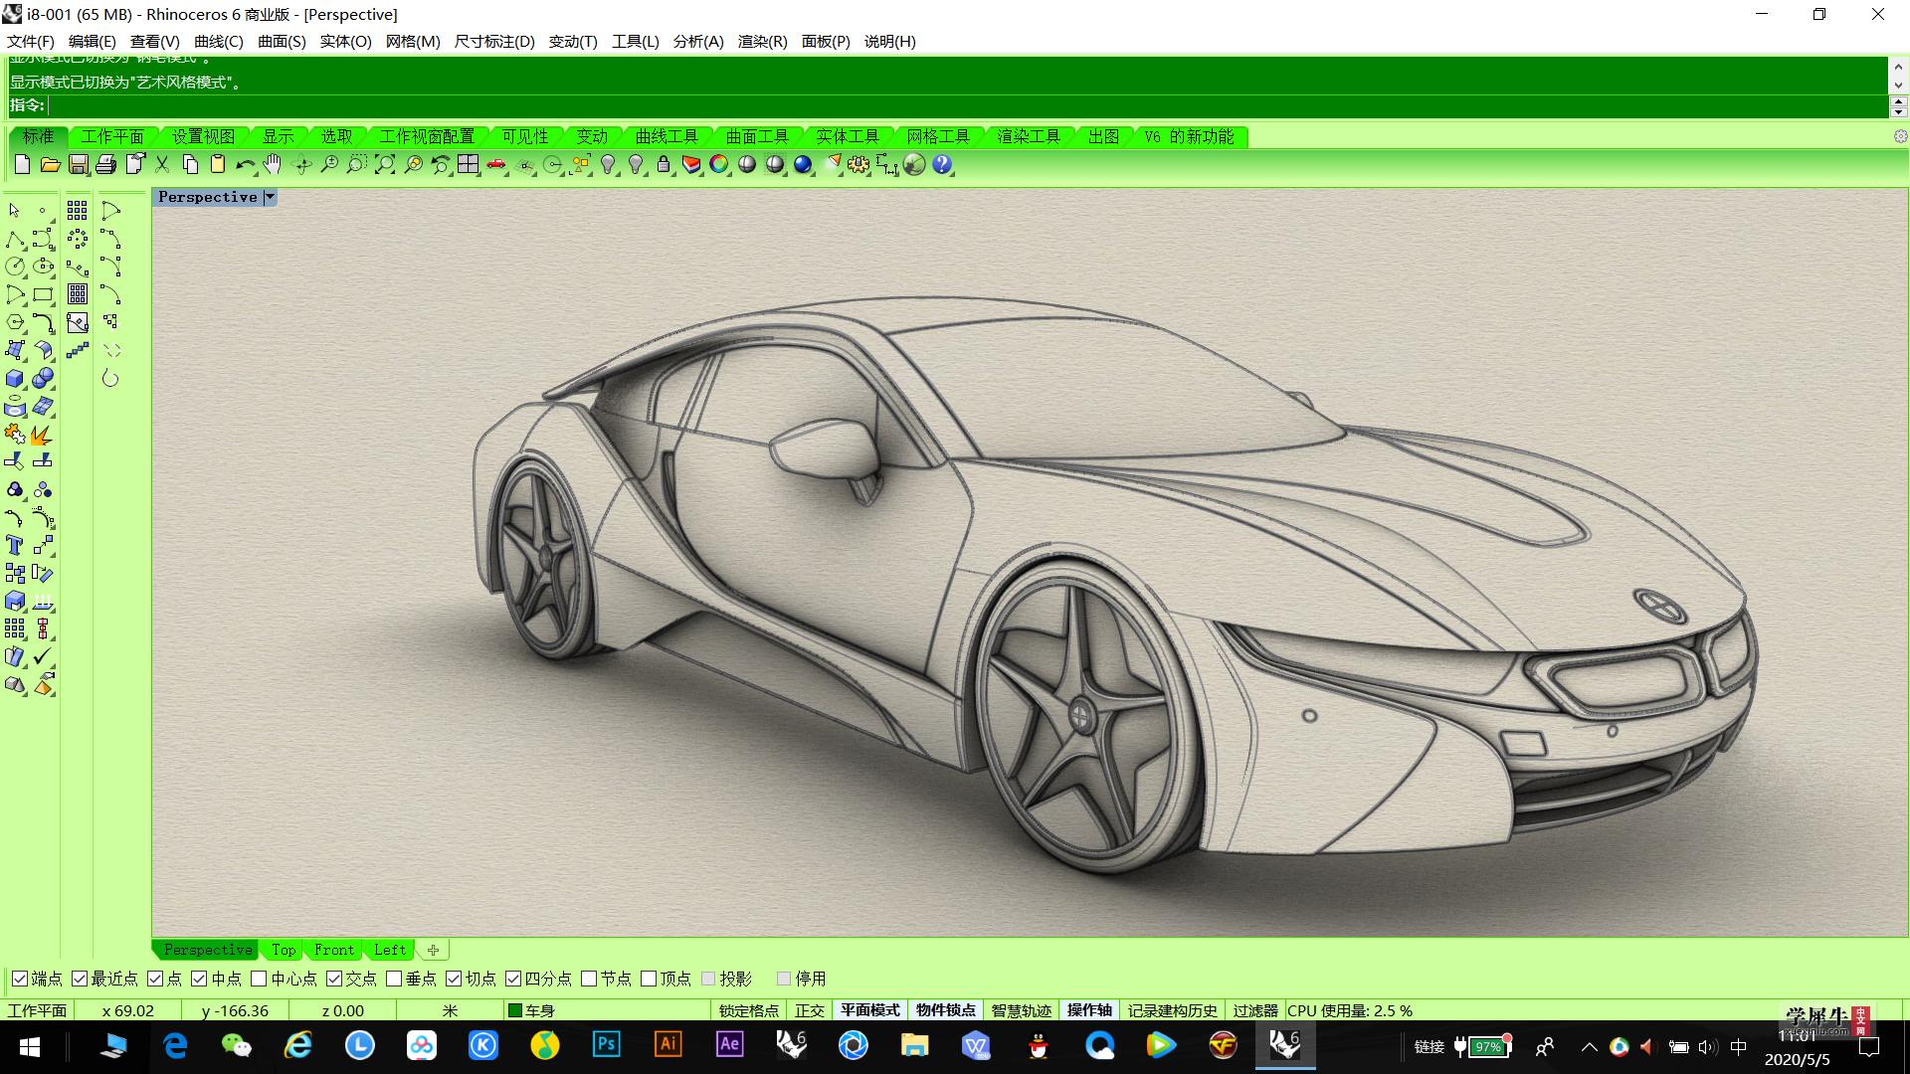Switch to the Front viewport tab
This screenshot has height=1074, width=1910.
pyautogui.click(x=334, y=950)
